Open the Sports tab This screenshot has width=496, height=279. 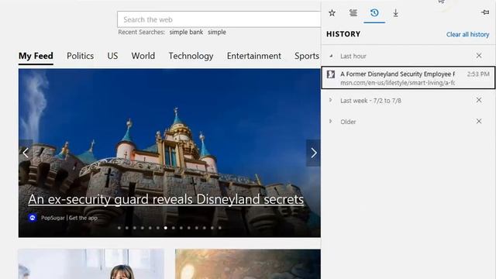point(307,56)
